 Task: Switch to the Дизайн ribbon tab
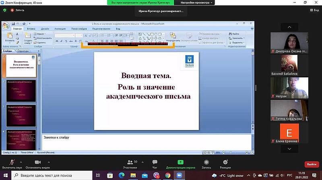45,29
